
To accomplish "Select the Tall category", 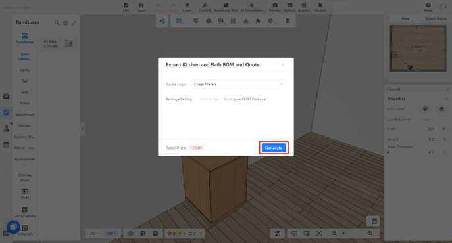I will pyautogui.click(x=25, y=81).
